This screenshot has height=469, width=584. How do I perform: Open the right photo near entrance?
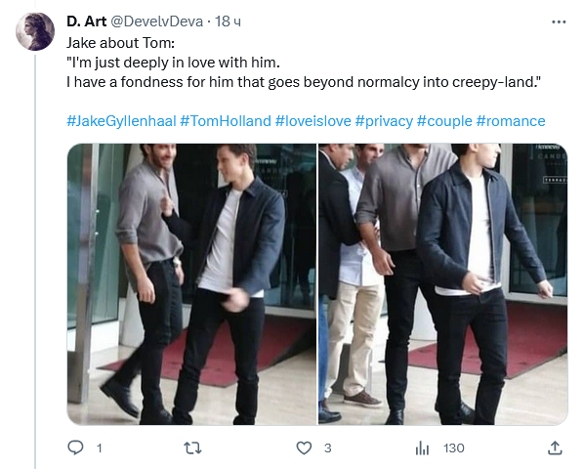coord(443,284)
